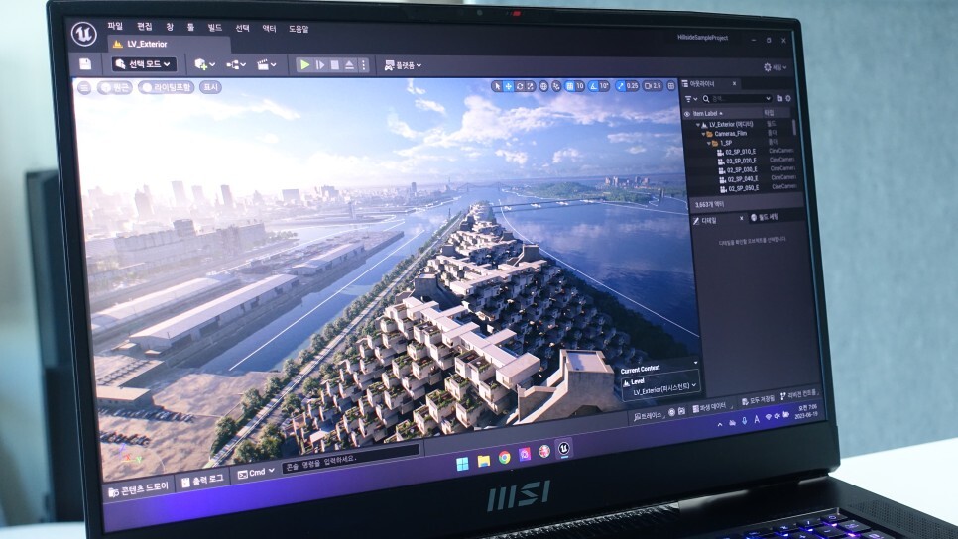Toggle rotation angle snapping icon
Viewport: 958px width, 539px height.
pyautogui.click(x=593, y=86)
